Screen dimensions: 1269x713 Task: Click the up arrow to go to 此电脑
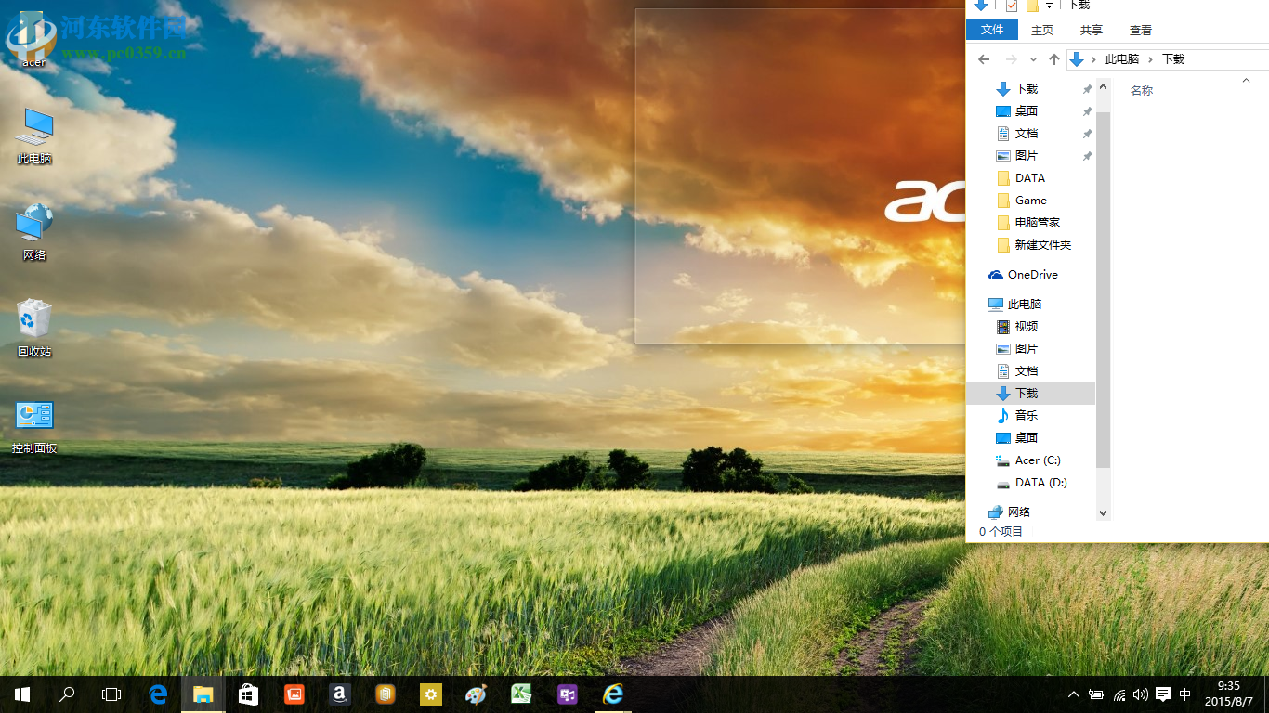click(x=1054, y=58)
